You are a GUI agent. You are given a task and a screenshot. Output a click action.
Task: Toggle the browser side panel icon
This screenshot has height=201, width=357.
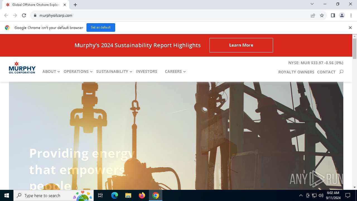tap(333, 15)
